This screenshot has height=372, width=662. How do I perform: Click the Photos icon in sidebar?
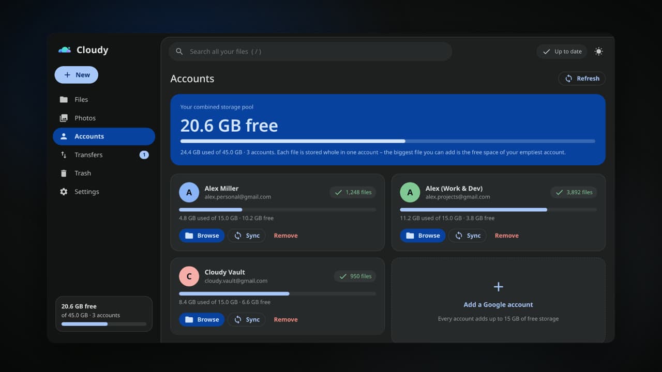point(64,118)
